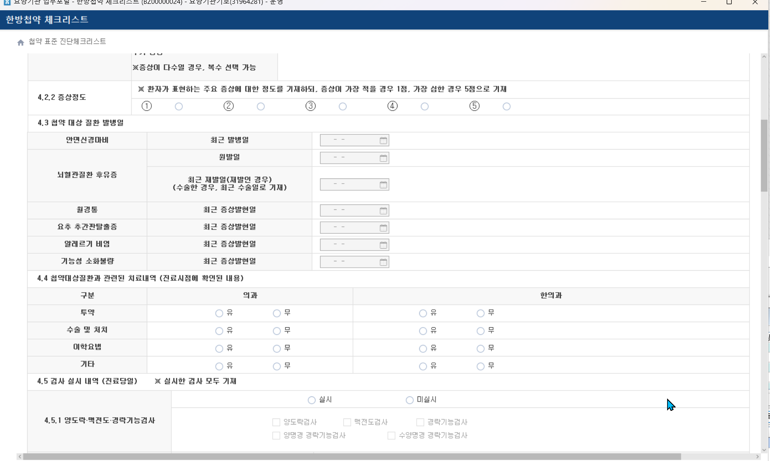Select symptom severity level ② radio
This screenshot has width=770, height=461.
point(261,106)
